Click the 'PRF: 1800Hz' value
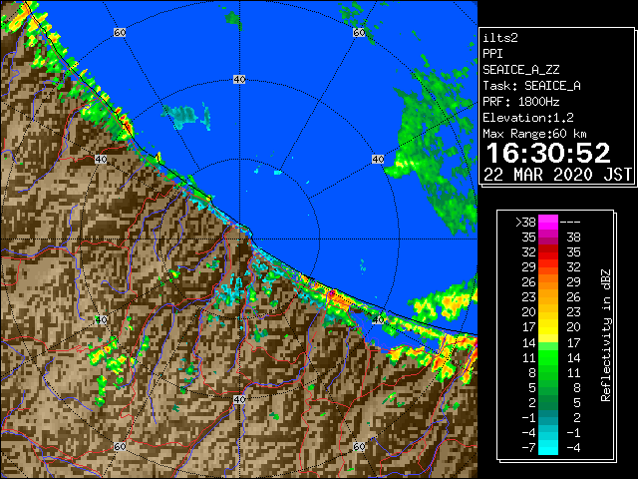Screen dimensions: 638x479 point(520,102)
